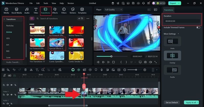The width and height of the screenshot is (204, 107).
Task: Click the timeline zoom slider handle
Action: [136, 70]
